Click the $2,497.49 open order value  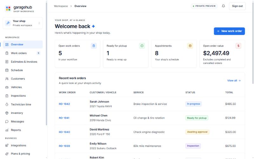coord(216,53)
